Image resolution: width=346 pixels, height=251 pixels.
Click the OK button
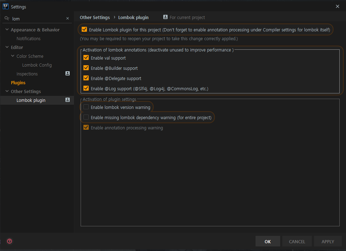(268, 241)
